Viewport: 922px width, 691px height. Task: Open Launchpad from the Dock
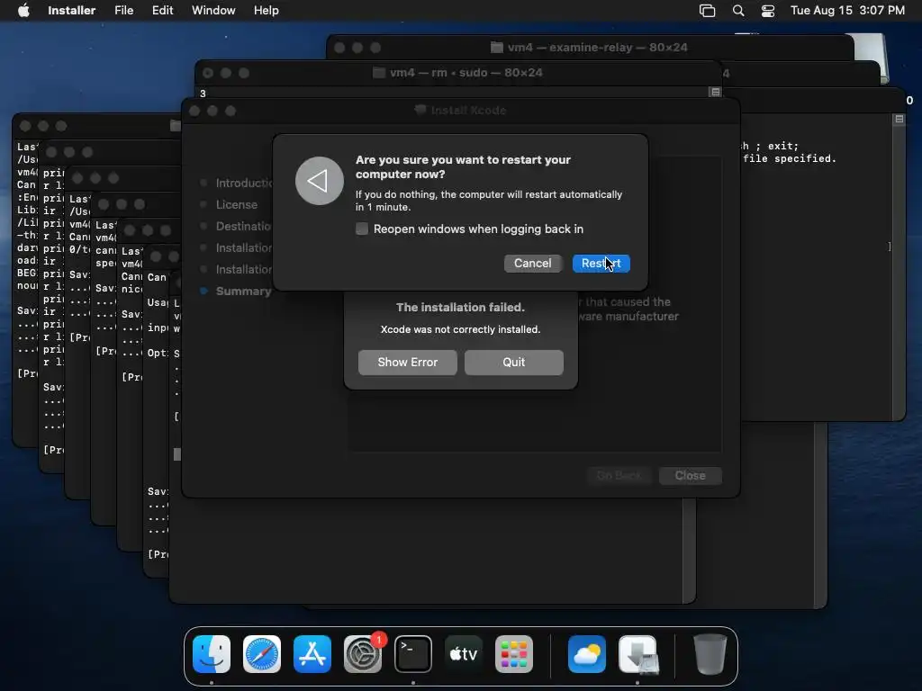coord(514,654)
